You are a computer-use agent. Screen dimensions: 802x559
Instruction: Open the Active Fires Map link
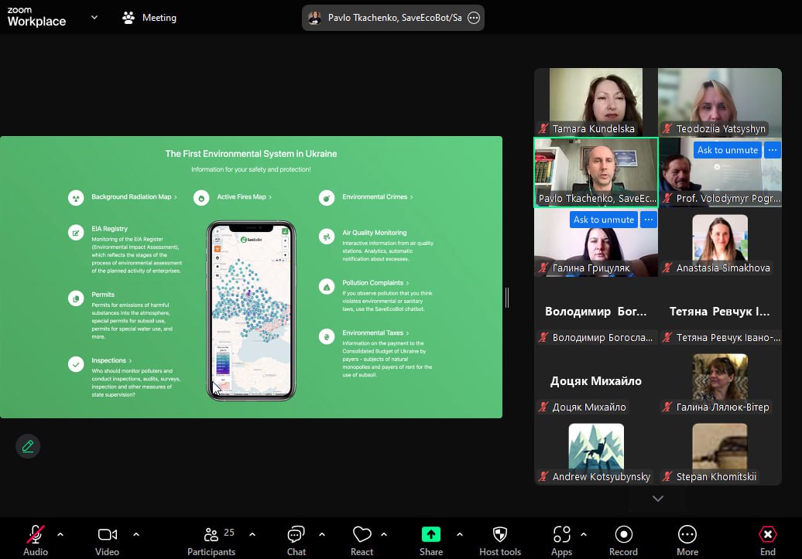(244, 196)
